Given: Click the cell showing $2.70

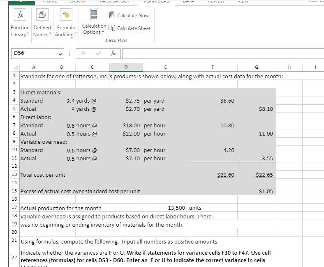Looking at the screenshot, I should (x=126, y=109).
